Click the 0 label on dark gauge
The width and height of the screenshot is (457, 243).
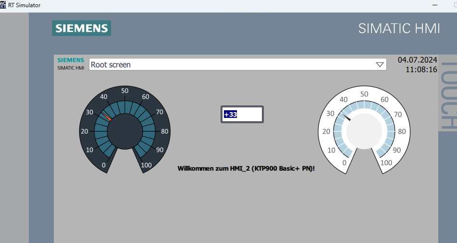pyautogui.click(x=103, y=165)
